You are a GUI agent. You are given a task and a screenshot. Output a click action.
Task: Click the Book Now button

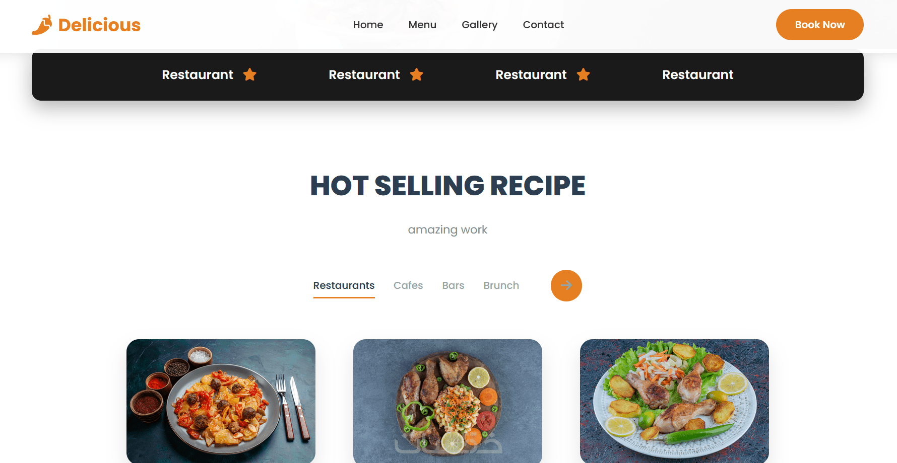820,25
